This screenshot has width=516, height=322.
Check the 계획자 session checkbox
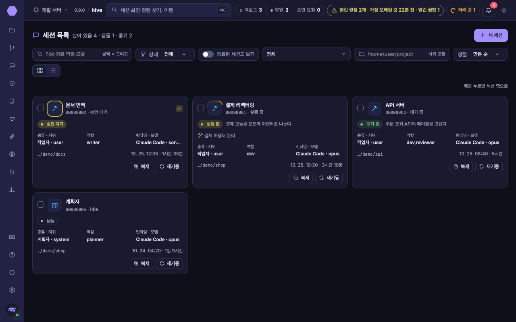(41, 204)
